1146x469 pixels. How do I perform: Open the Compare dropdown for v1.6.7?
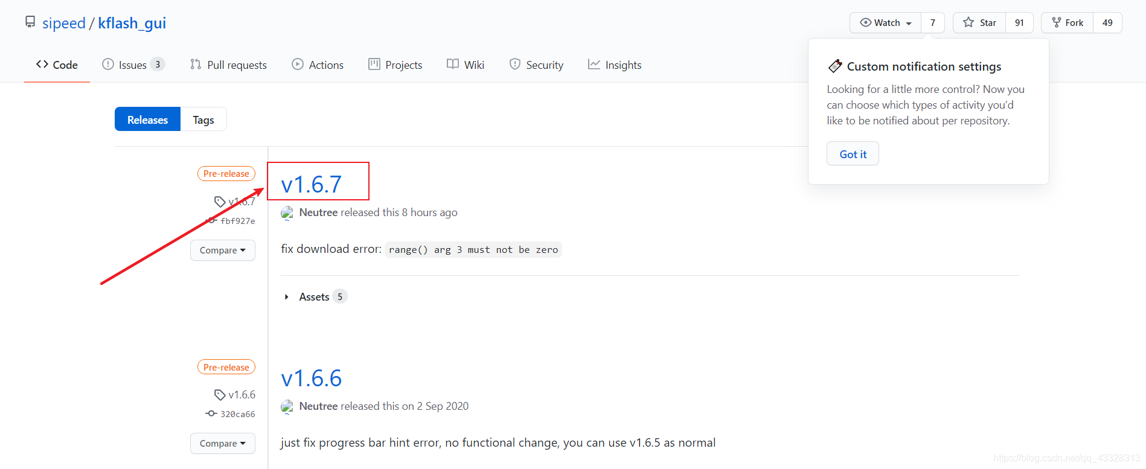[x=223, y=250]
